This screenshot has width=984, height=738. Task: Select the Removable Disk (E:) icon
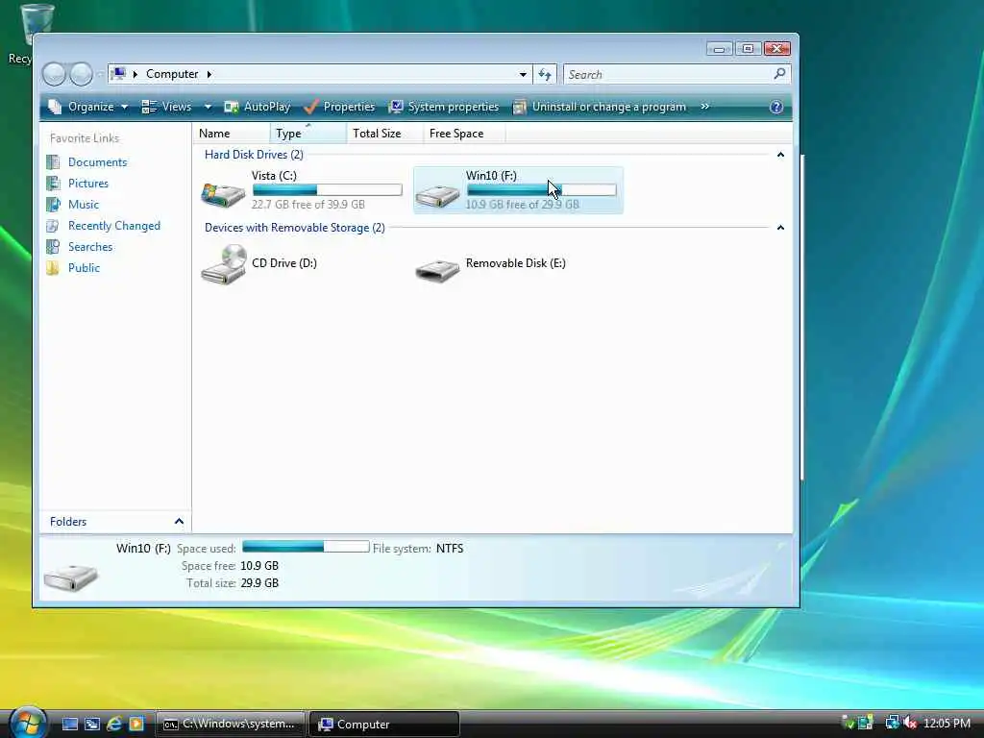437,270
